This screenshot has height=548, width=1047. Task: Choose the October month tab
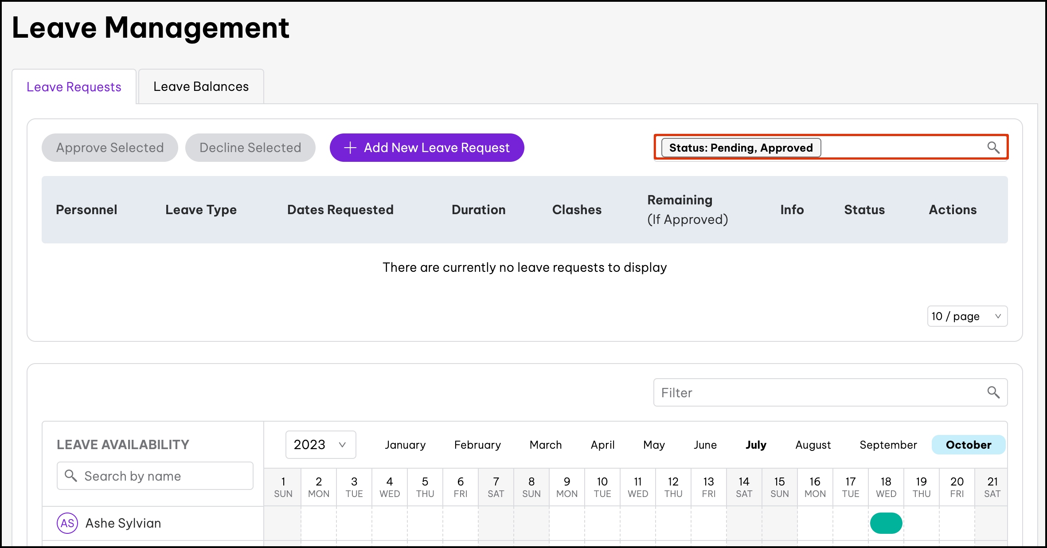968,445
